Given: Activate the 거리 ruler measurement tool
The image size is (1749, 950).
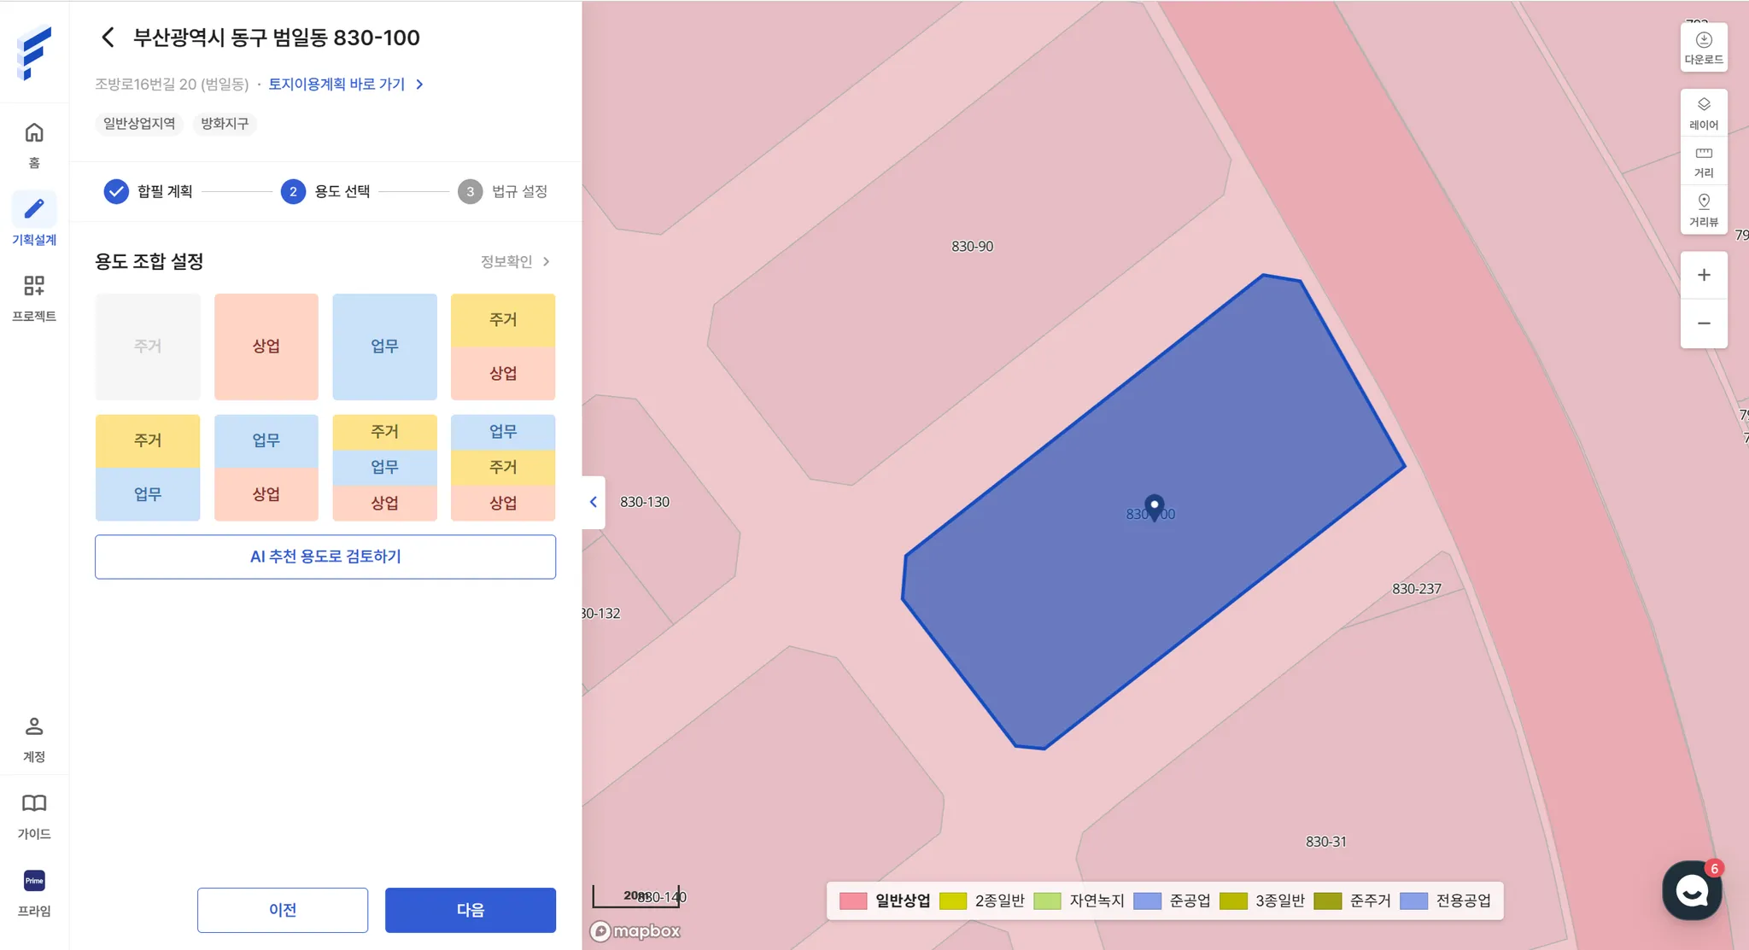Looking at the screenshot, I should tap(1703, 160).
